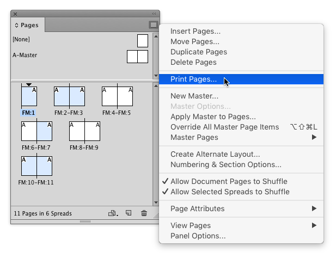Select spread FM:4-FM:5 thumbnail

click(x=117, y=96)
